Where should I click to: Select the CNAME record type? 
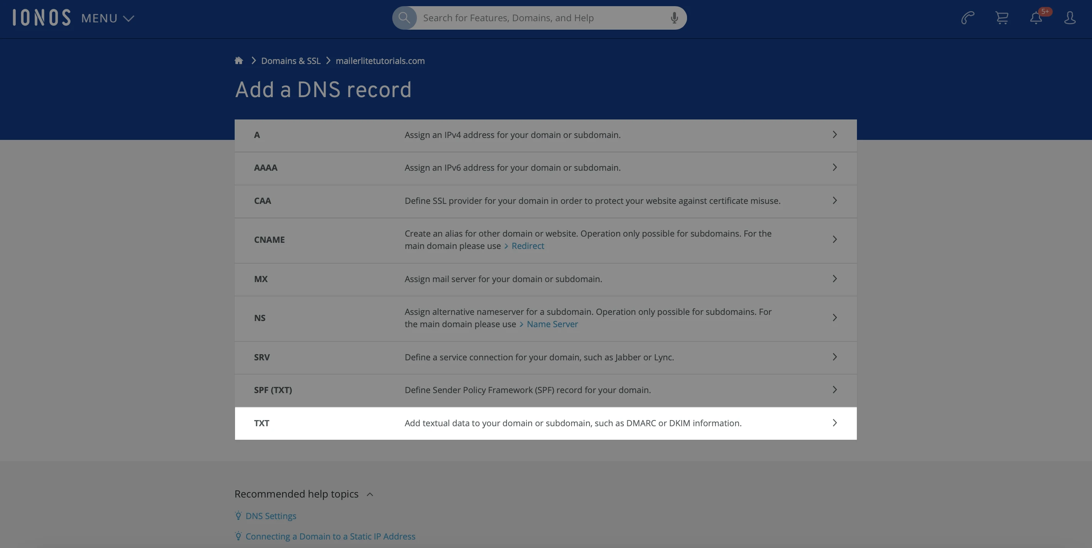tap(269, 240)
